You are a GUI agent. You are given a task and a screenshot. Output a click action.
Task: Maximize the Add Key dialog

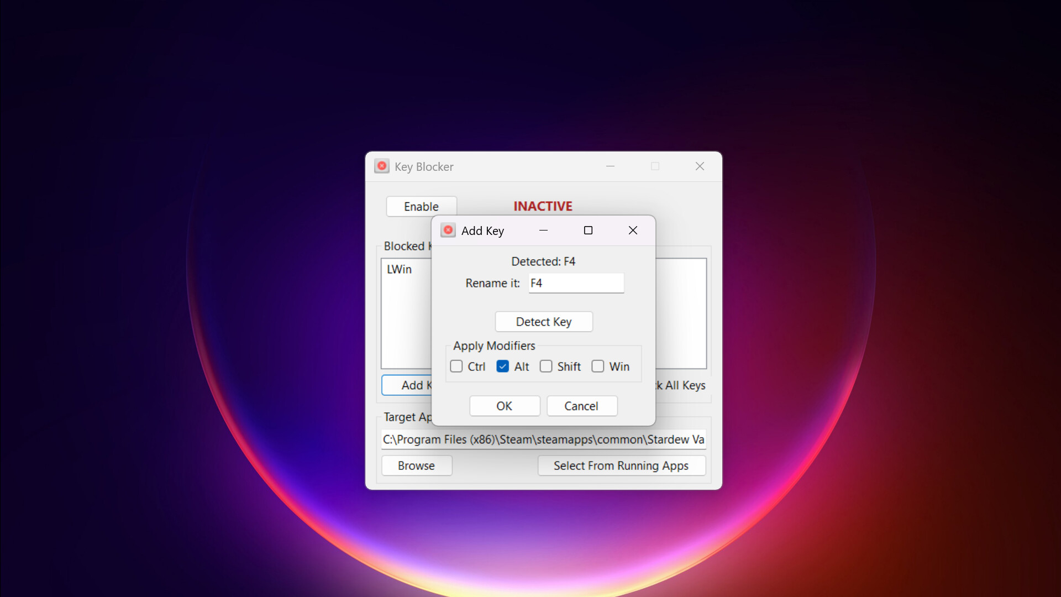(x=588, y=230)
